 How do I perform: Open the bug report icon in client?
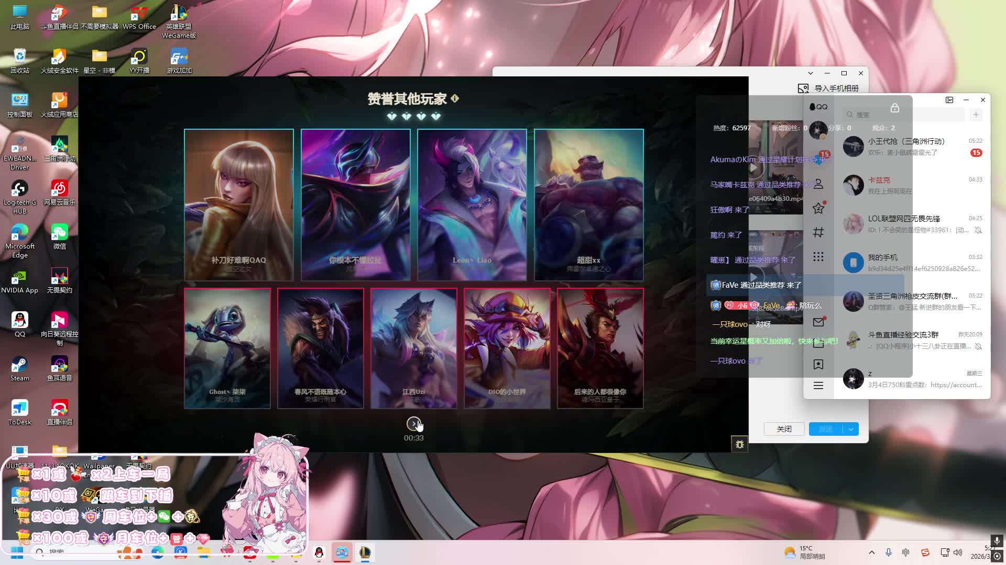739,444
